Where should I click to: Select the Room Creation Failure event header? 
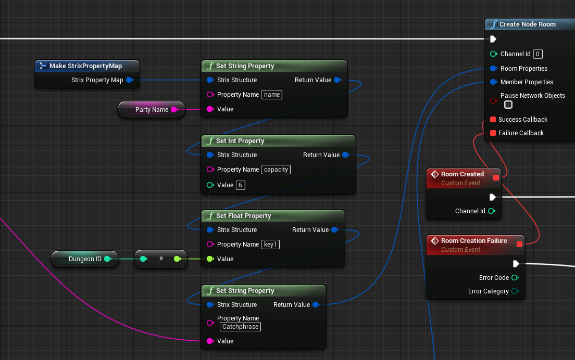tap(475, 245)
